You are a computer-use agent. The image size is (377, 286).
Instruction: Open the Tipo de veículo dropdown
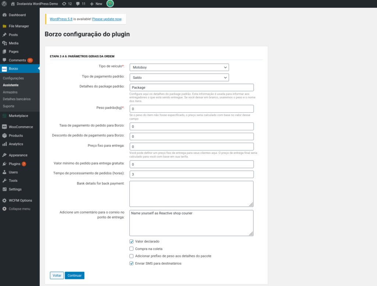point(179,67)
